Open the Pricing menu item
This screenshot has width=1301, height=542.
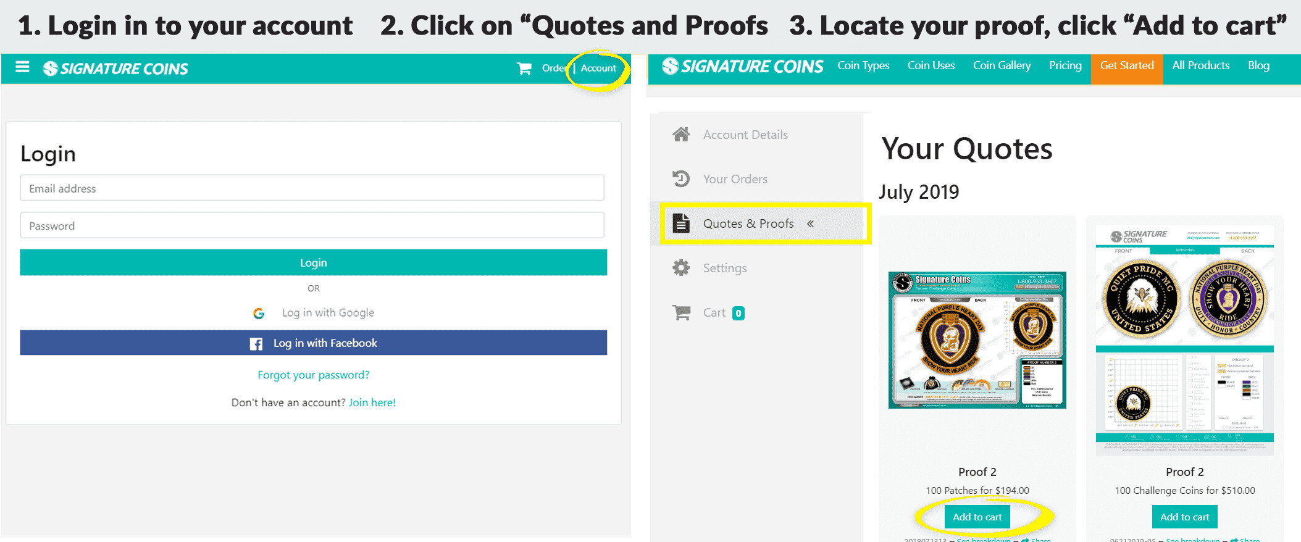pos(1065,65)
